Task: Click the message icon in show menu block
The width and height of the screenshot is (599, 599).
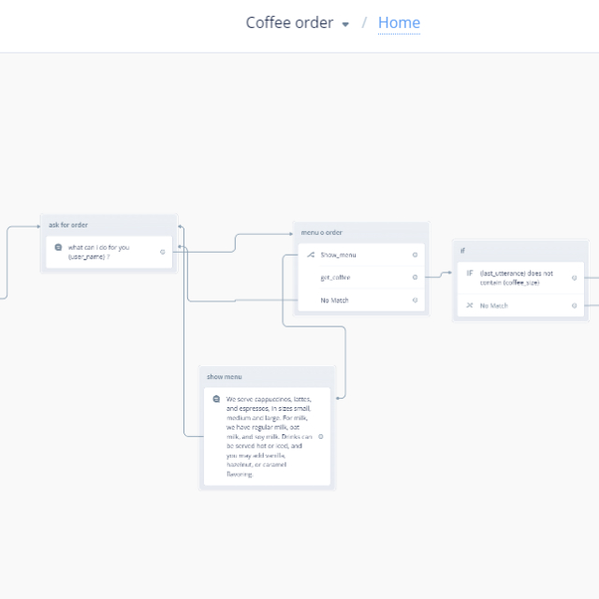Action: point(216,399)
